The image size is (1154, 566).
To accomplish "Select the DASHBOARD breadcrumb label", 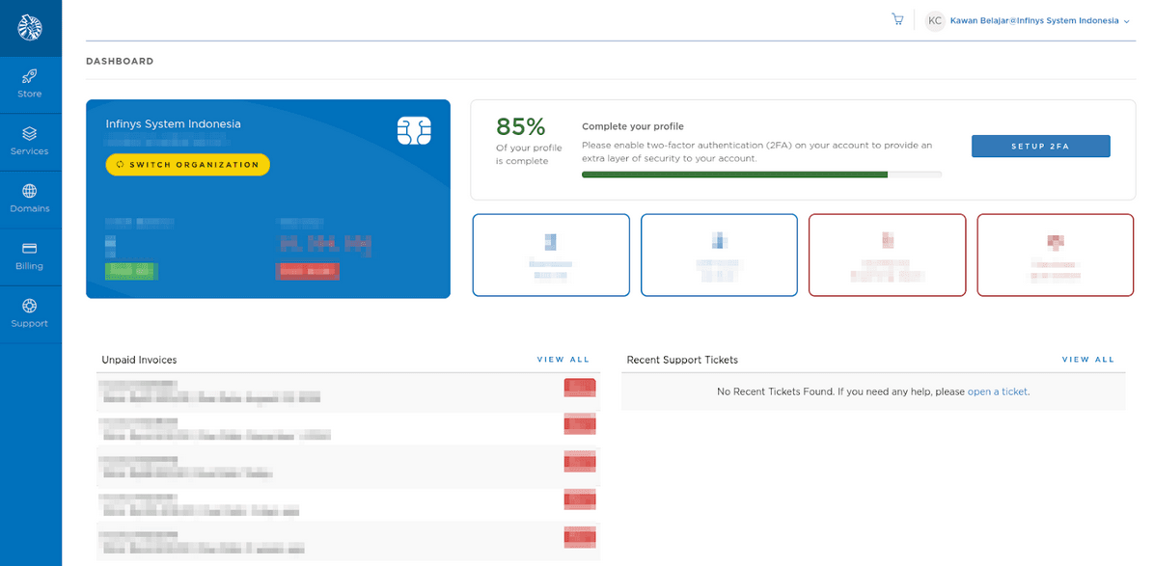I will [x=120, y=60].
